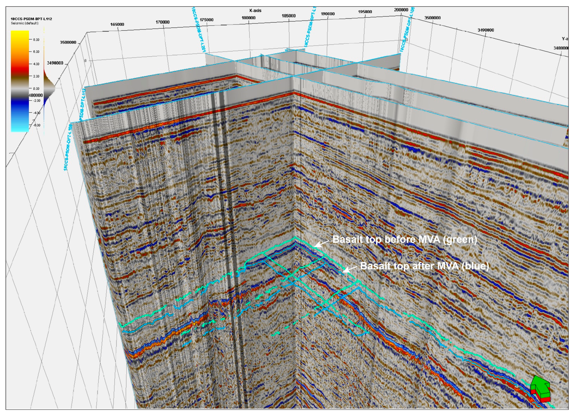Click the 8.00 value on the color legend

pos(36,40)
